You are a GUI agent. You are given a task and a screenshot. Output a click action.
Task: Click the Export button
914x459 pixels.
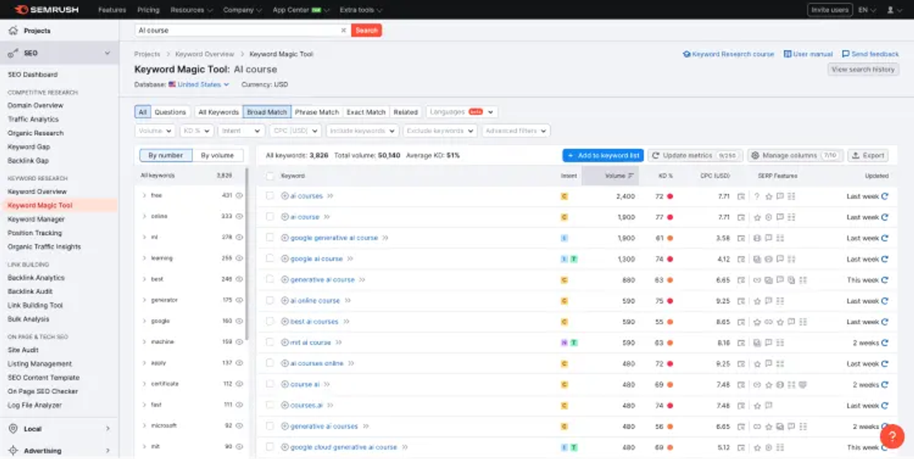click(868, 155)
